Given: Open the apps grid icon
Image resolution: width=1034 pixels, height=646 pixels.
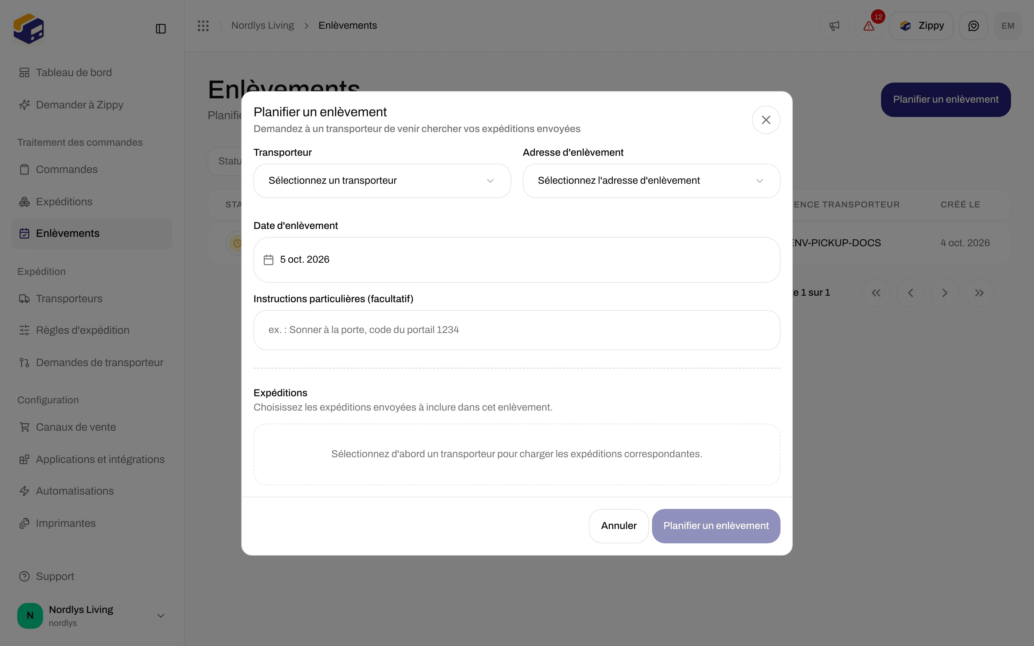Looking at the screenshot, I should click(203, 25).
